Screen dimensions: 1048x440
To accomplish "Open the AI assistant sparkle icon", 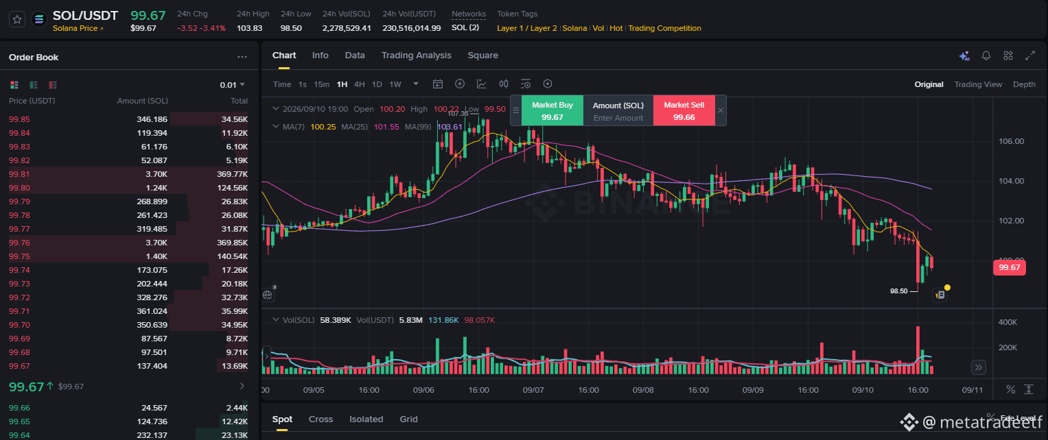I will pyautogui.click(x=964, y=56).
